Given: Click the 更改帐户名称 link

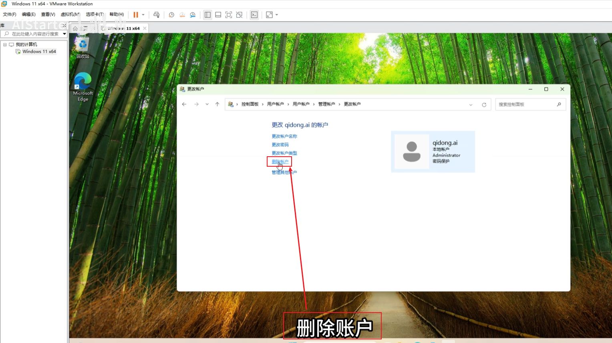Looking at the screenshot, I should [284, 136].
